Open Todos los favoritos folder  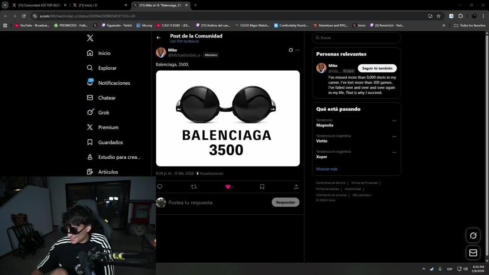[x=470, y=26]
